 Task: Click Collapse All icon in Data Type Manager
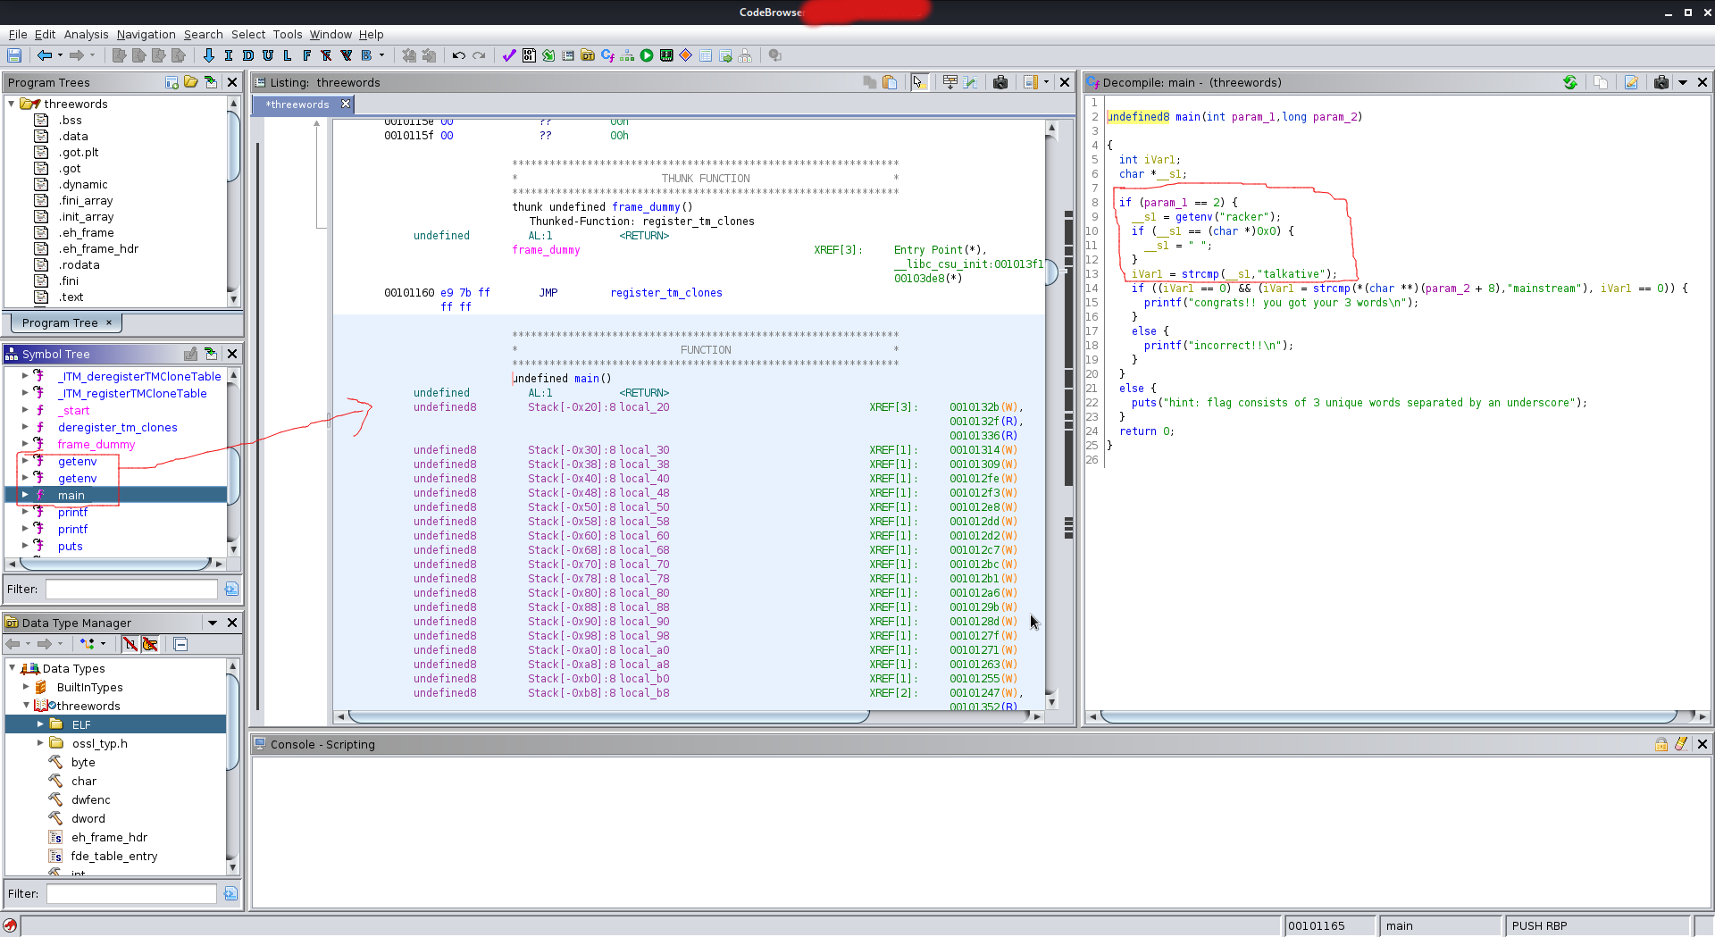tap(180, 644)
